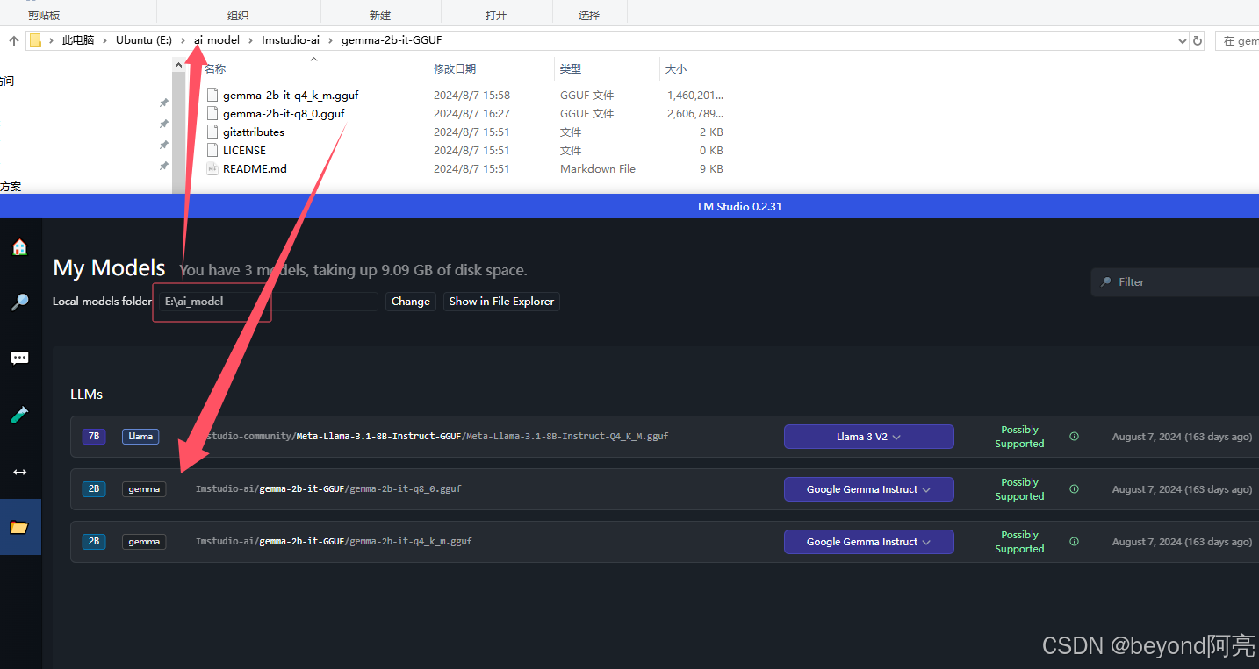This screenshot has height=669, width=1259.
Task: Expand the Explorer address bar history dropdown
Action: pos(1182,40)
